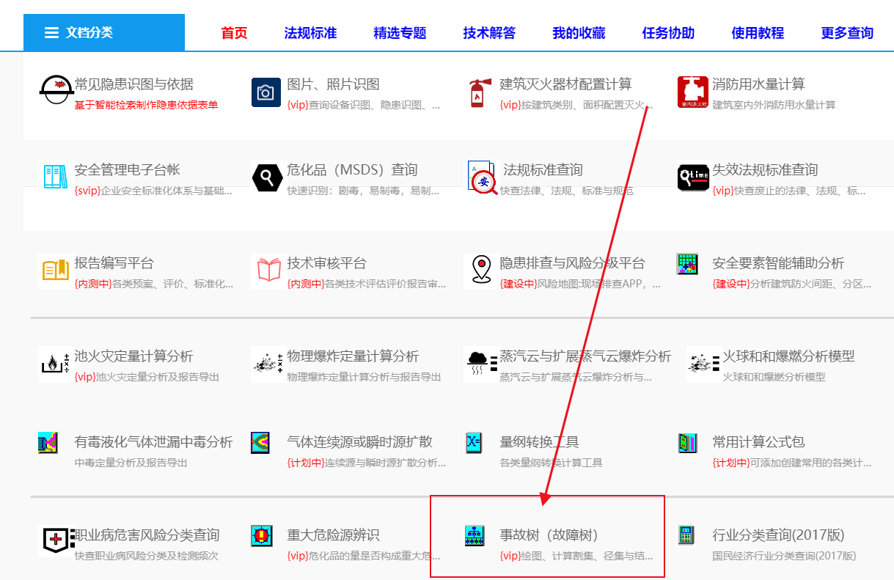Open 蒸汽云与扩展蒸气云爆炸分析 title

(x=585, y=356)
